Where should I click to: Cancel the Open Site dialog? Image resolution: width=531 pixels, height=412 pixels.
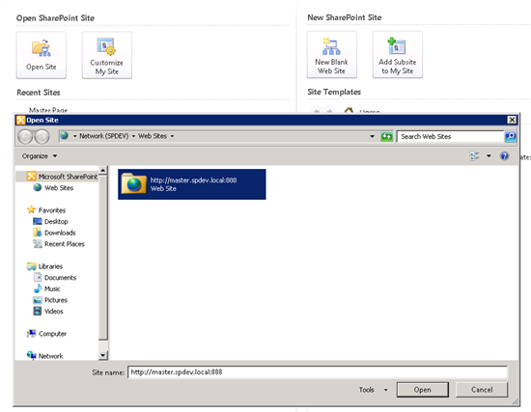tap(482, 390)
